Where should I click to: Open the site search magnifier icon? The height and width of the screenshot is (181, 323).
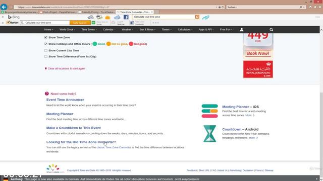tap(272, 30)
